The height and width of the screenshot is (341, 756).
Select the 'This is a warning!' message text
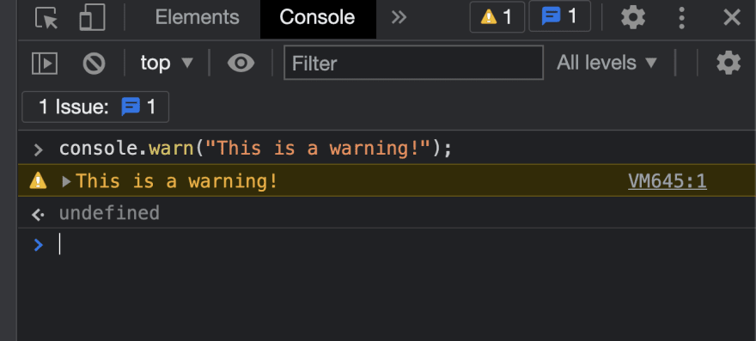pos(178,181)
